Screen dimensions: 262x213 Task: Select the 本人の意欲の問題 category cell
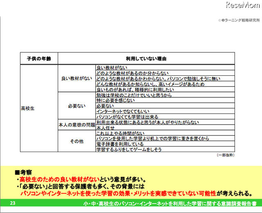pos(77,125)
